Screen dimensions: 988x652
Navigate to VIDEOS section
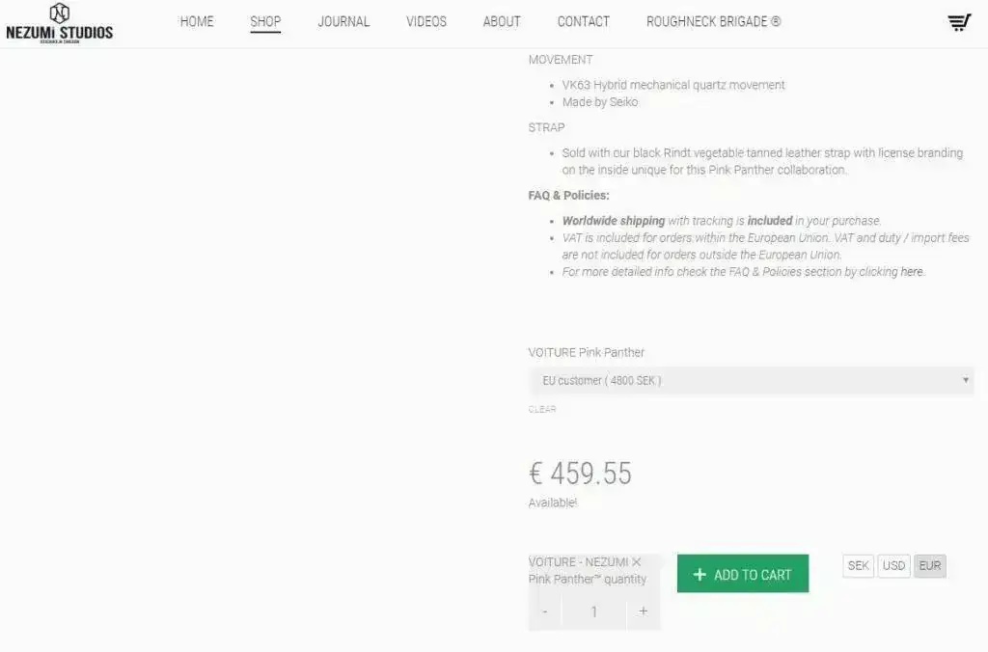pyautogui.click(x=426, y=21)
